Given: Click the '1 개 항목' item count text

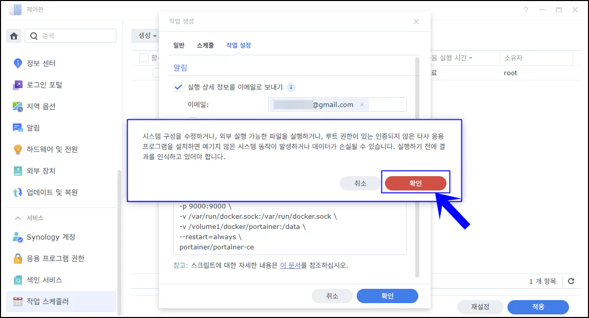Looking at the screenshot, I should (542, 281).
